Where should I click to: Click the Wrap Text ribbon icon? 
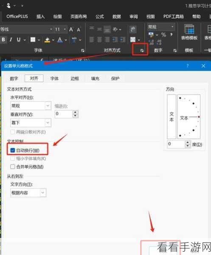[133, 29]
